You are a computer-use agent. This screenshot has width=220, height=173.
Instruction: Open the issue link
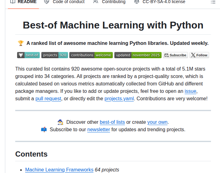(190, 91)
